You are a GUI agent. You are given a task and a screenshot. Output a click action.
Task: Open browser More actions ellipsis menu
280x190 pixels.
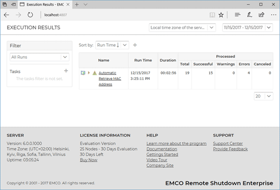273,15
